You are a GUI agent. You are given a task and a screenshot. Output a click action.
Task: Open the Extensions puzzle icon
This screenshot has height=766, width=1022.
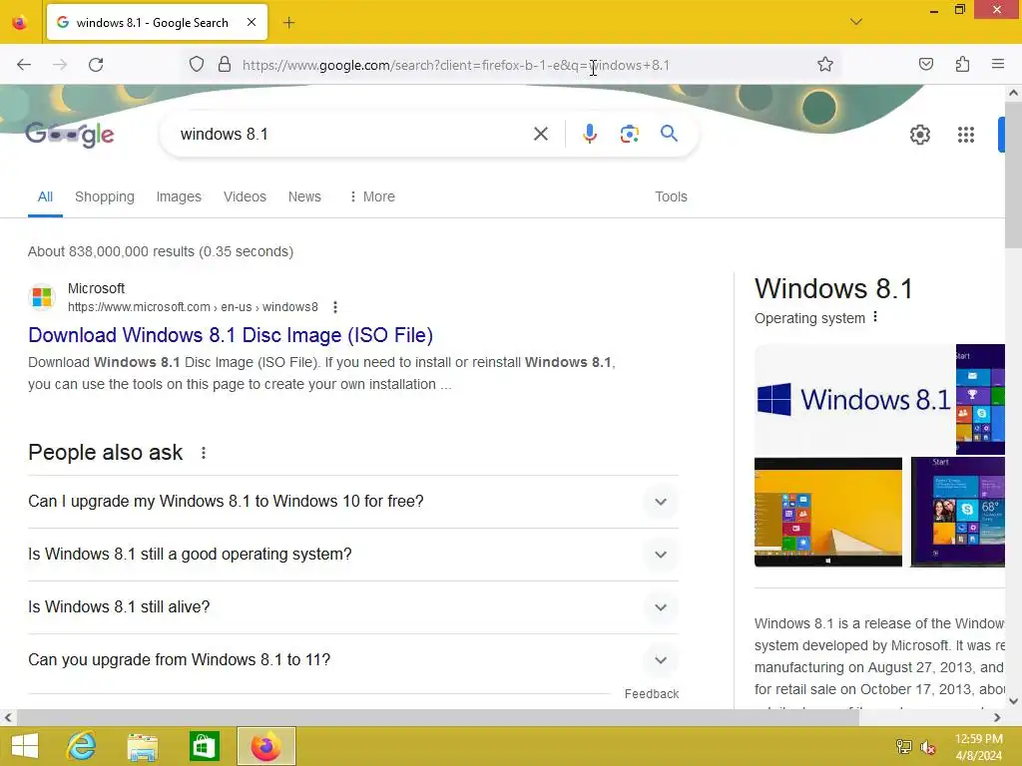[962, 65]
